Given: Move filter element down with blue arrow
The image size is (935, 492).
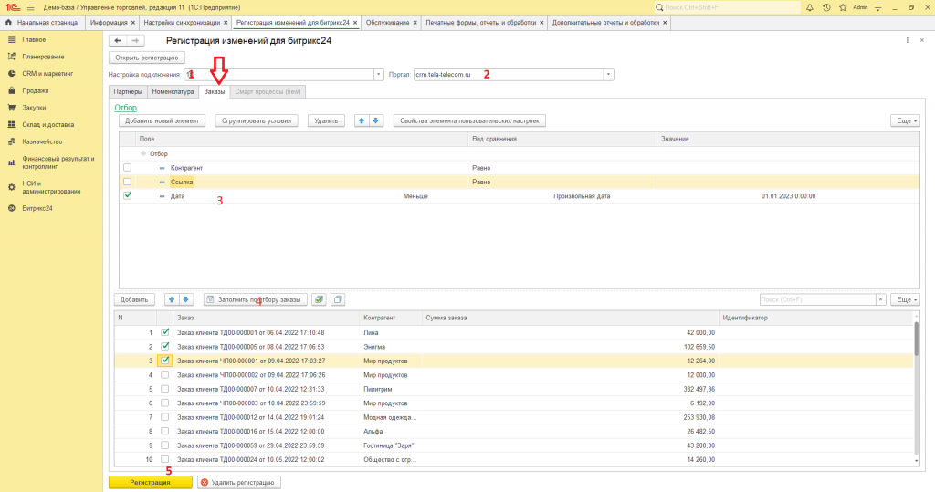Looking at the screenshot, I should click(x=375, y=120).
